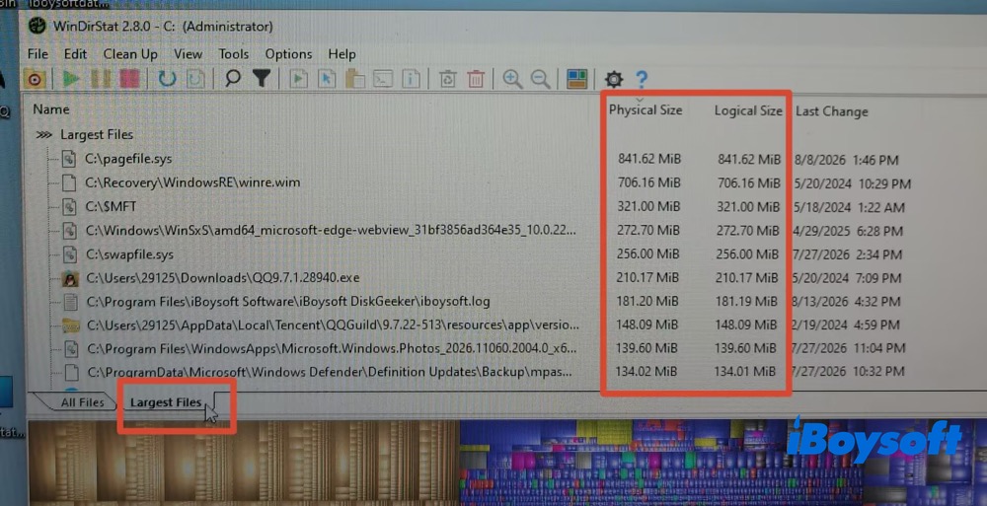The image size is (987, 506).
Task: Sort by the Last Change column header
Action: point(831,111)
